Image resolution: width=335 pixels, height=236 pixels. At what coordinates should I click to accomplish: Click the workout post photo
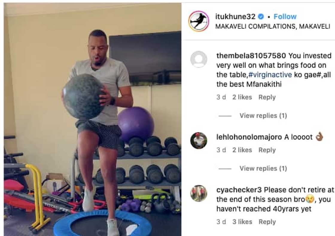(92, 119)
